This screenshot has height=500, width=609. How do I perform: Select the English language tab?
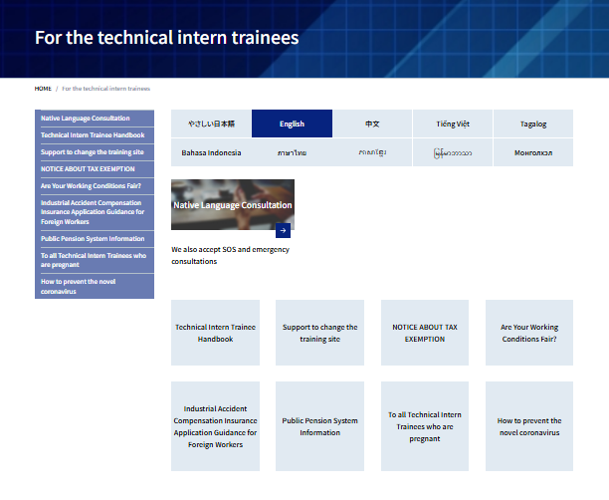click(x=292, y=125)
